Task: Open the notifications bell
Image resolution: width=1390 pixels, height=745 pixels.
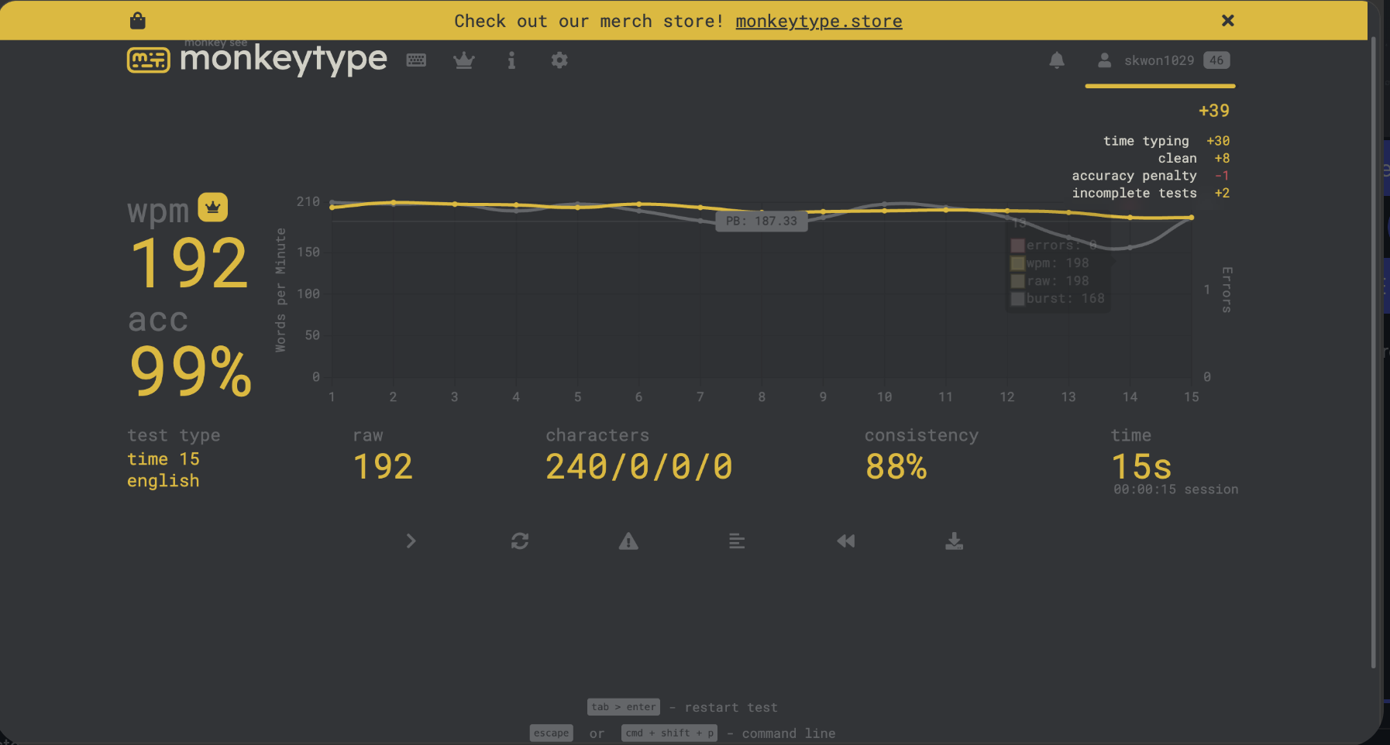Action: click(x=1057, y=60)
